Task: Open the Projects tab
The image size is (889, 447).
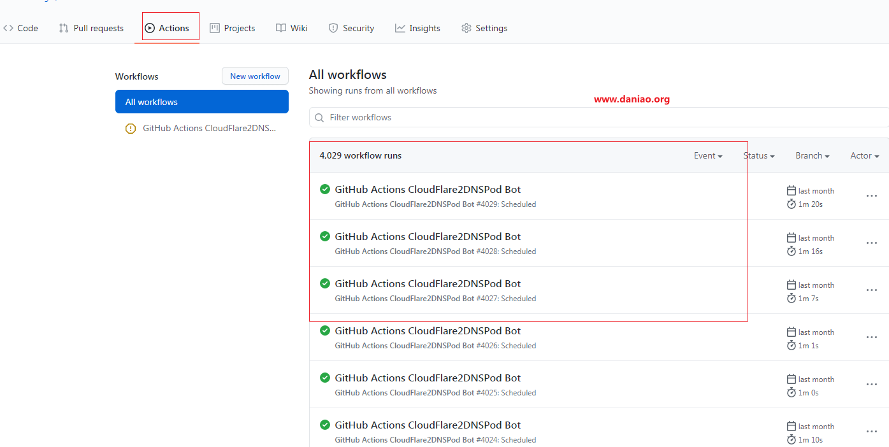Action: 233,28
